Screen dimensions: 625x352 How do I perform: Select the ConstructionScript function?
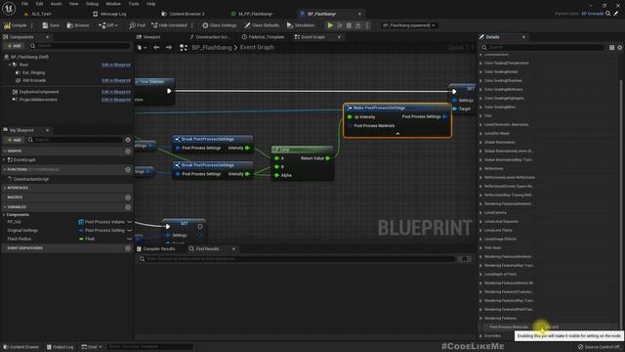[x=30, y=179]
